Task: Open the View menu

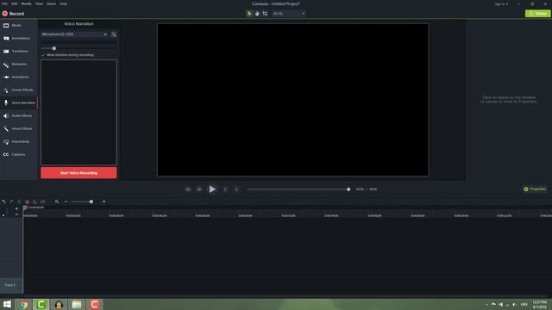Action: point(39,3)
